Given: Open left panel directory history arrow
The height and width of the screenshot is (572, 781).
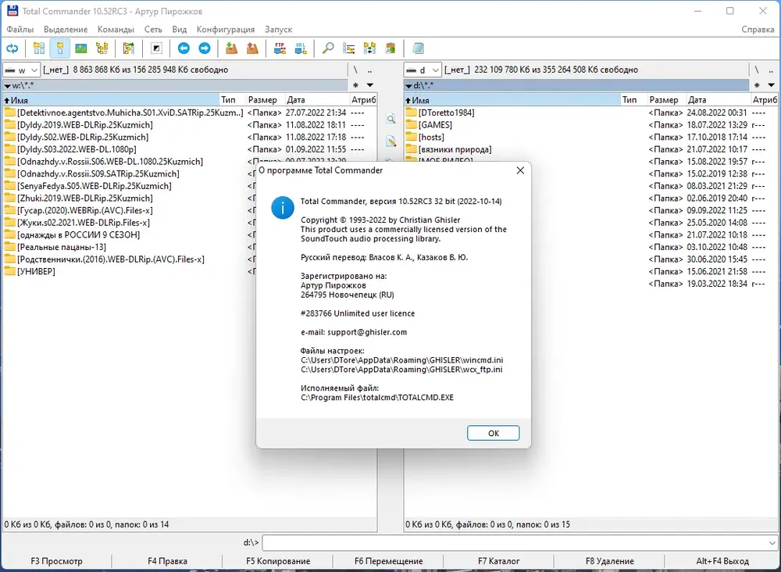Looking at the screenshot, I should coord(370,85).
